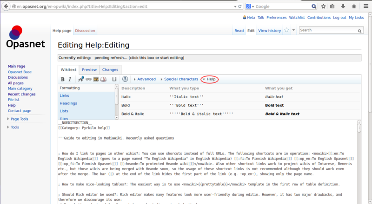Expand the Special characters section
372x204 pixels.
(x=179, y=79)
